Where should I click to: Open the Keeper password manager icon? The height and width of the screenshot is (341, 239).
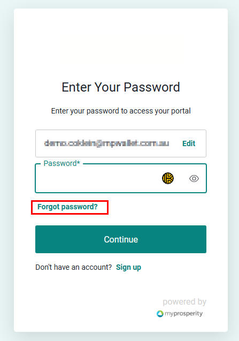(x=168, y=178)
